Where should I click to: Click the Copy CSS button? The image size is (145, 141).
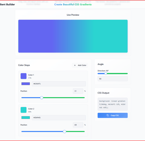[113, 115]
